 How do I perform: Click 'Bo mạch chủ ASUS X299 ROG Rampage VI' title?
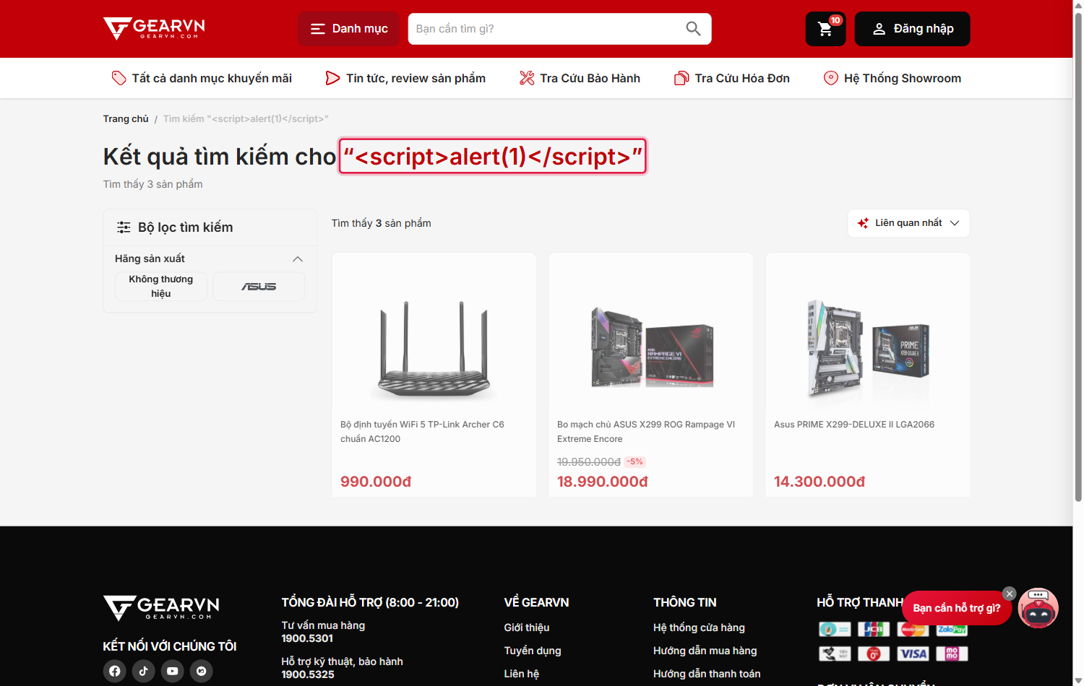(646, 432)
